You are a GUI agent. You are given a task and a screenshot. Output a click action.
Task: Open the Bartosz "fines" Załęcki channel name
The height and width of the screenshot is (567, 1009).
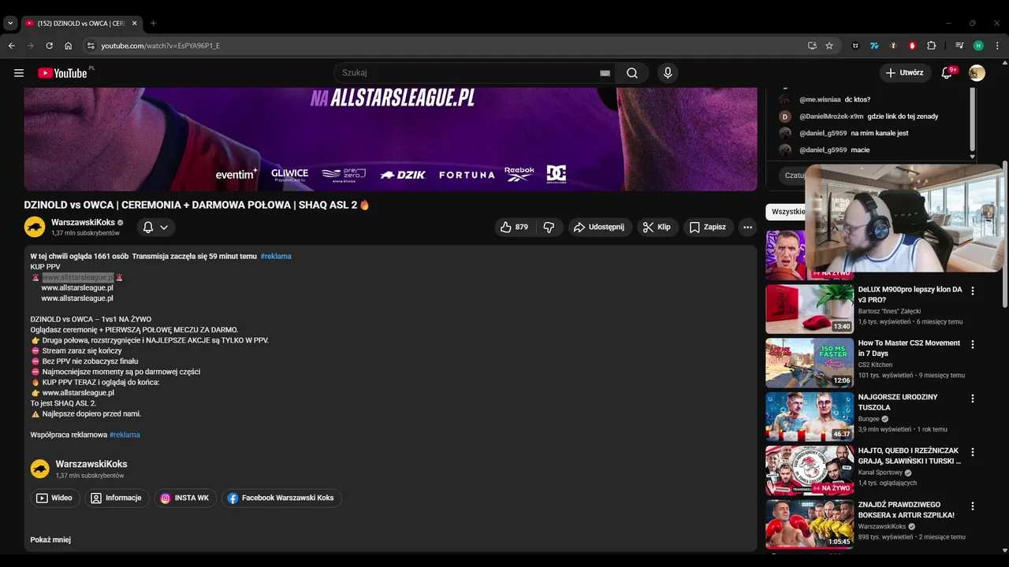(889, 311)
